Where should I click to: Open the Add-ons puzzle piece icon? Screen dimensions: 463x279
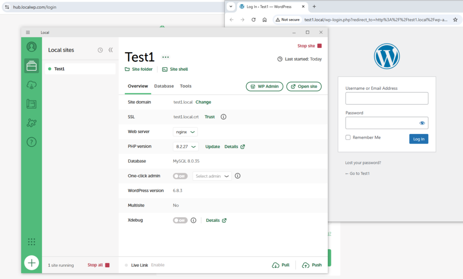32,123
